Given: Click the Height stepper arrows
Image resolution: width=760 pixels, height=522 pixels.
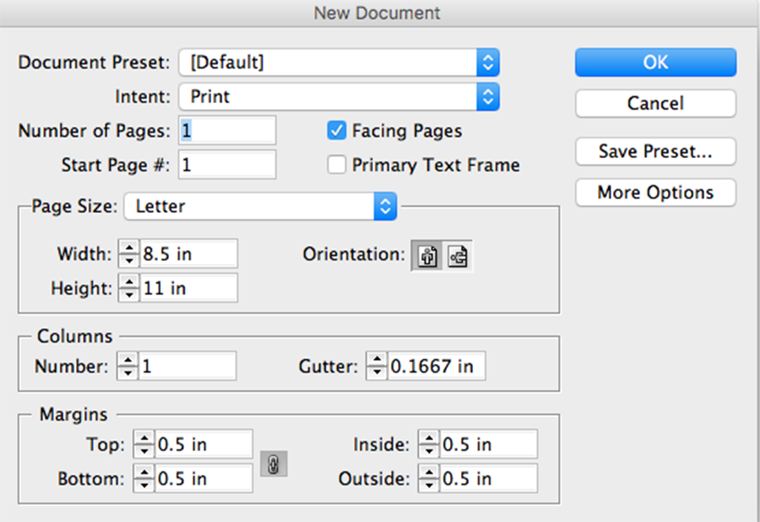Looking at the screenshot, I should [128, 288].
